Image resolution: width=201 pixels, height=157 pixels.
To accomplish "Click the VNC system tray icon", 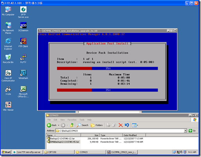I will 178,152.
